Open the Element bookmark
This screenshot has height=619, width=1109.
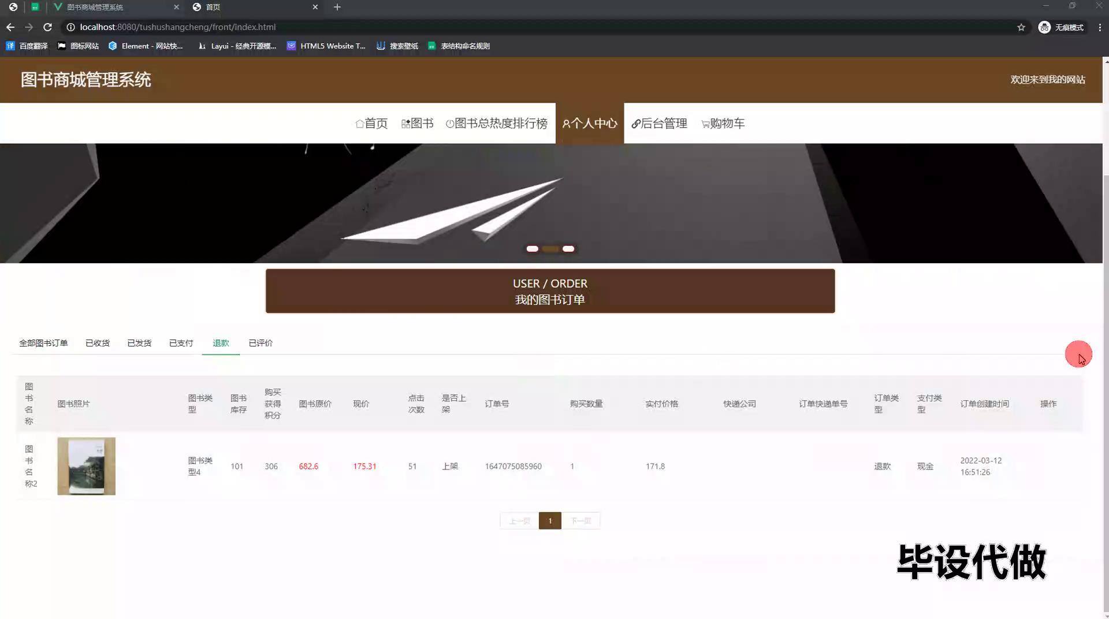146,46
